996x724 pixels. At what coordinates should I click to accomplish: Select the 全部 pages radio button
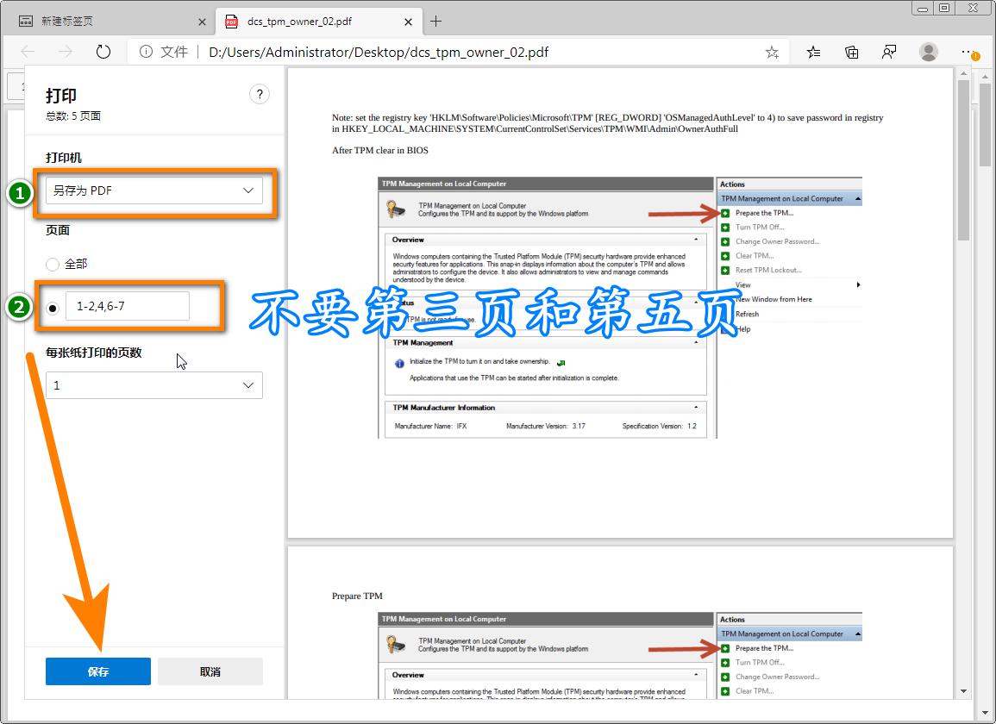52,265
